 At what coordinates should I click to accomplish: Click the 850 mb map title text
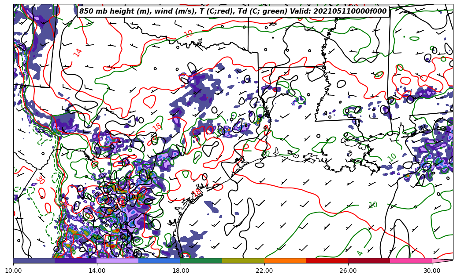[233, 11]
